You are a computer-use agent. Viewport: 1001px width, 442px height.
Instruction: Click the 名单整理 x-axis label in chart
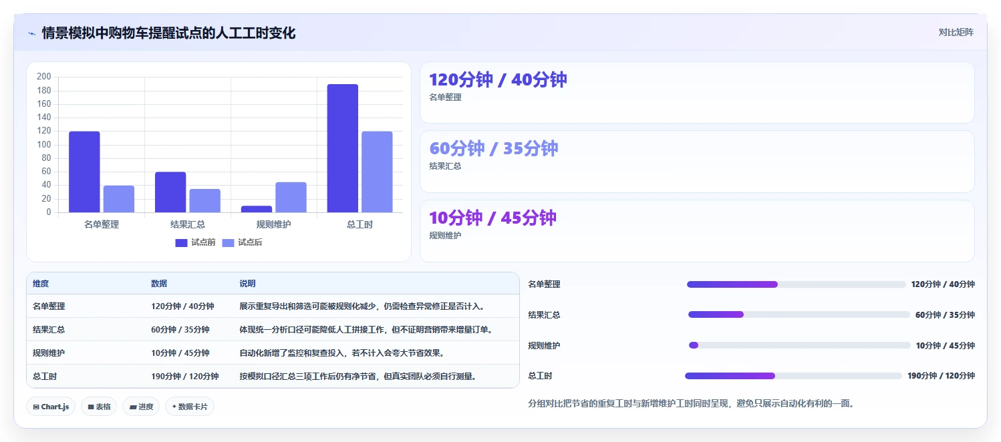tap(102, 224)
